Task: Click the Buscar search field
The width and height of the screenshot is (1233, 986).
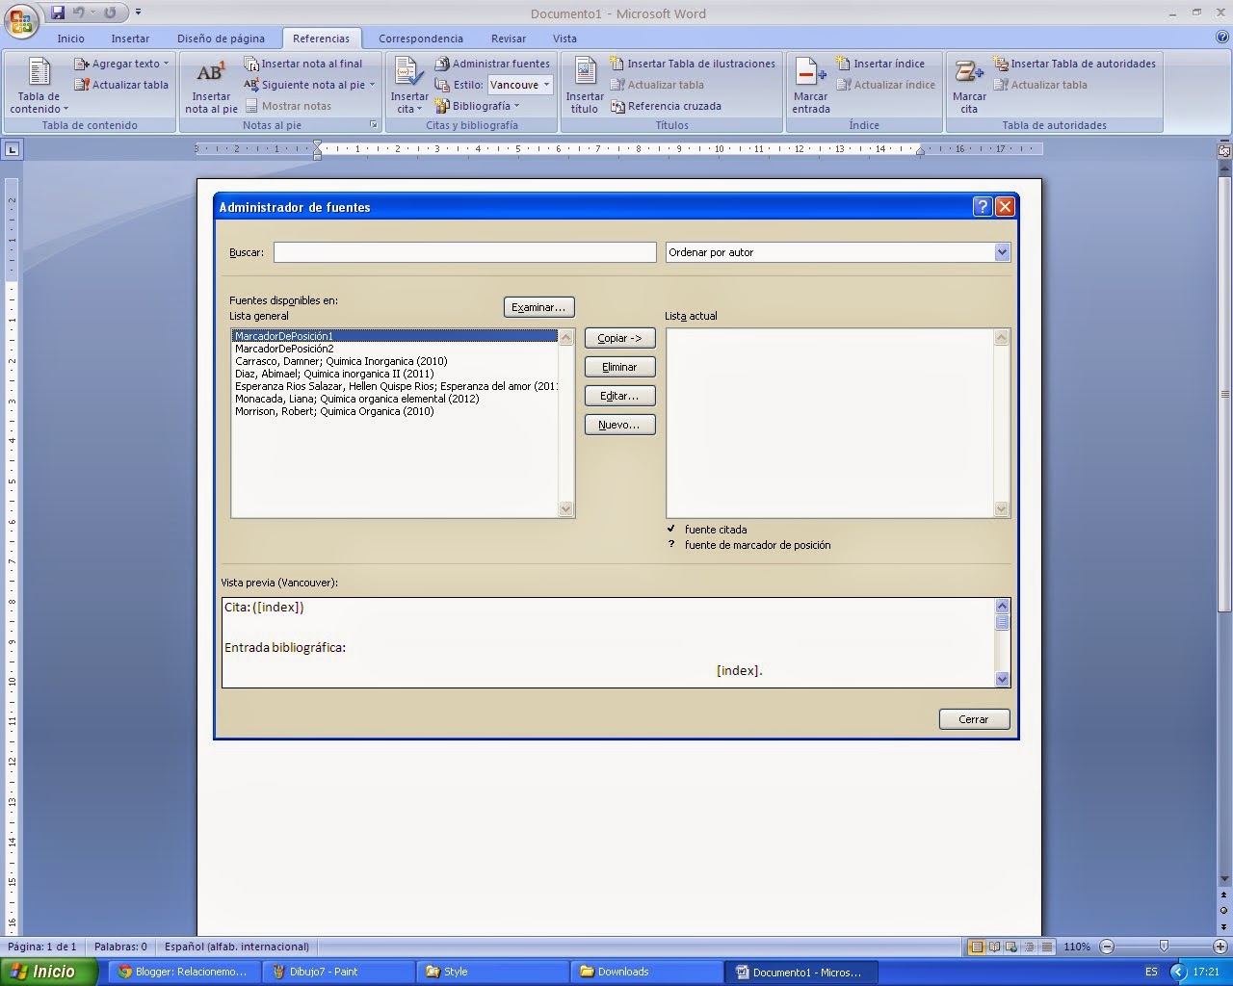Action: coord(464,252)
